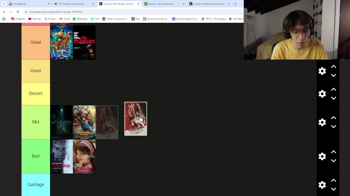Open settings gear for Good tier
Image resolution: width=350 pixels, height=196 pixels.
click(322, 71)
